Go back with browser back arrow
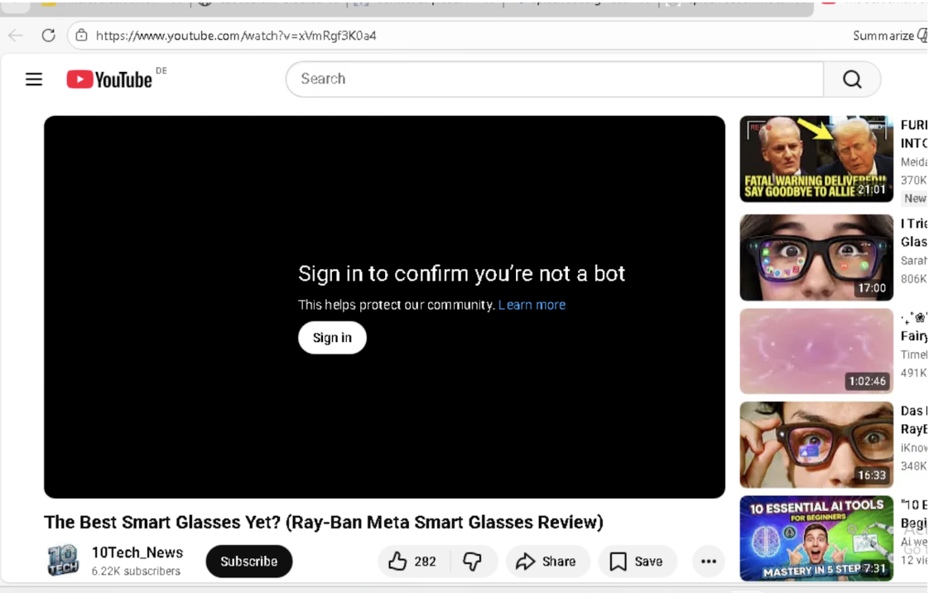This screenshot has width=934, height=593. [x=16, y=36]
